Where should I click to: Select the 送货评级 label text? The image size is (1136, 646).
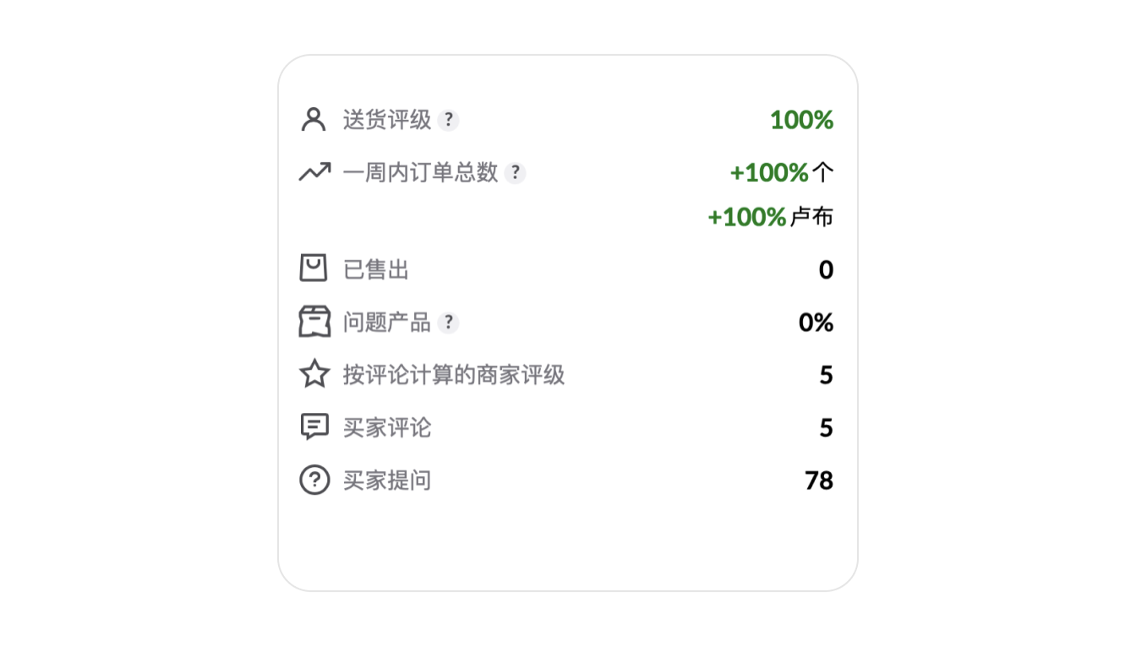pos(385,120)
